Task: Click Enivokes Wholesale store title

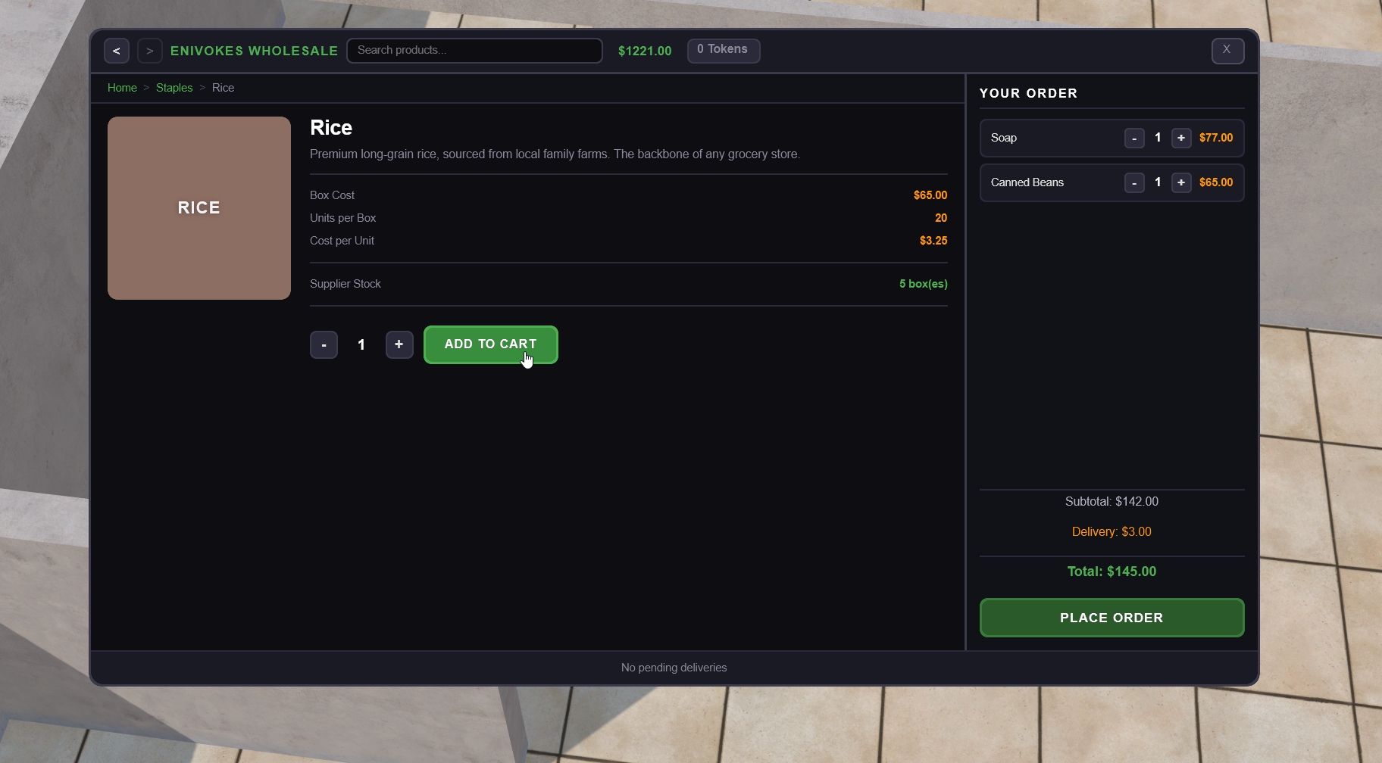Action: (254, 51)
